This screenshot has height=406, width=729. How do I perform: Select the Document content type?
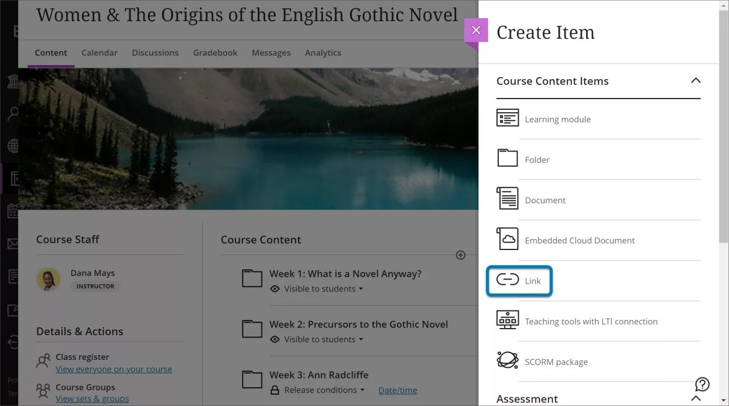[x=545, y=200]
